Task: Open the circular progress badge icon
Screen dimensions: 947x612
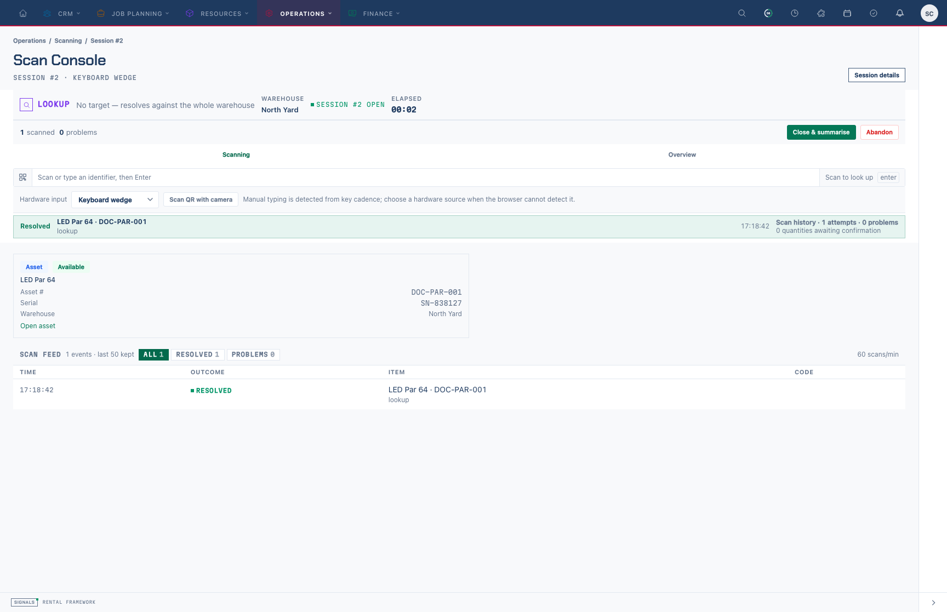Action: [768, 13]
